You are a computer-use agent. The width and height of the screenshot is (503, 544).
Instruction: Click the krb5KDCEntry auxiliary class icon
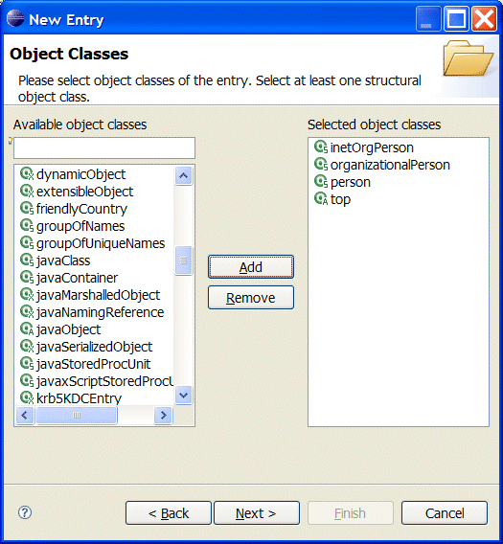pyautogui.click(x=27, y=397)
